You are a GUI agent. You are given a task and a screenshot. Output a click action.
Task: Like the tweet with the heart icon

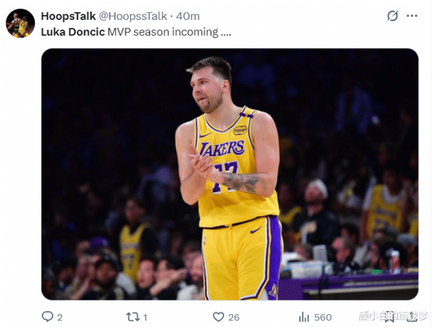[218, 316]
